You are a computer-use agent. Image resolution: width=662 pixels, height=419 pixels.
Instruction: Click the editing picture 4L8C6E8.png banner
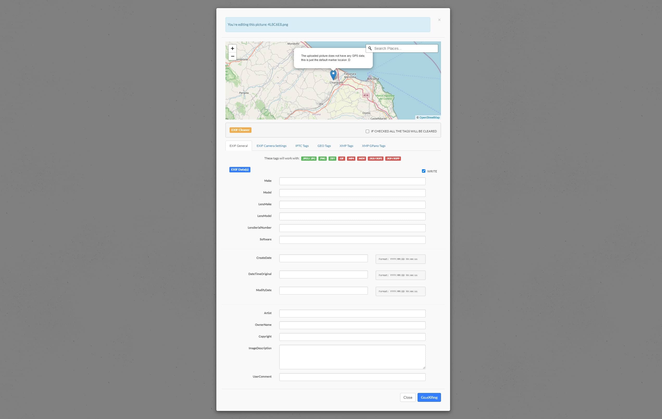pyautogui.click(x=327, y=24)
